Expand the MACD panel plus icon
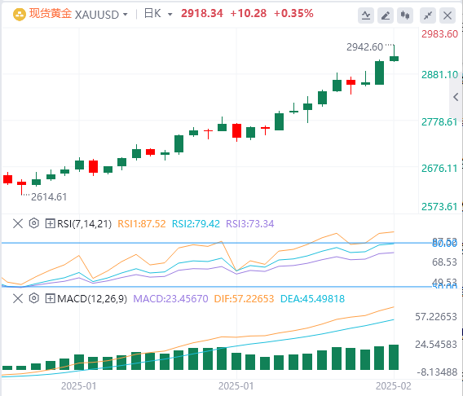Screen dimensions: 463x396 pyautogui.click(x=50, y=298)
